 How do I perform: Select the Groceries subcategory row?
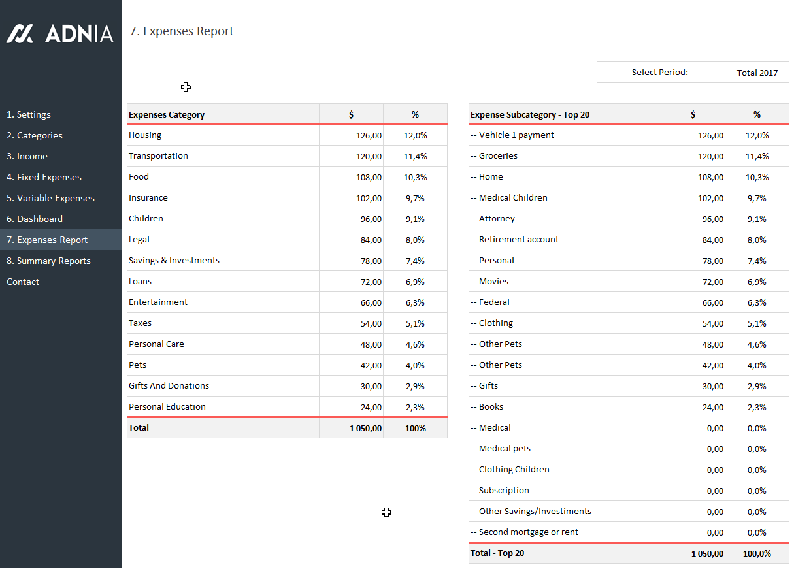click(498, 156)
